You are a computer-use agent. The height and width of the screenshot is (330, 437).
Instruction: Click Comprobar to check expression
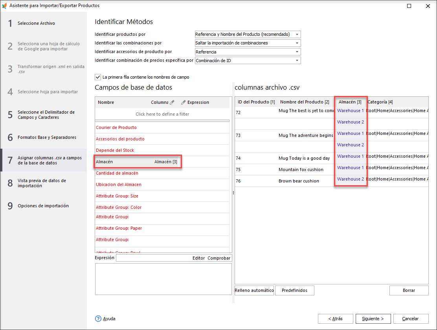(219, 258)
